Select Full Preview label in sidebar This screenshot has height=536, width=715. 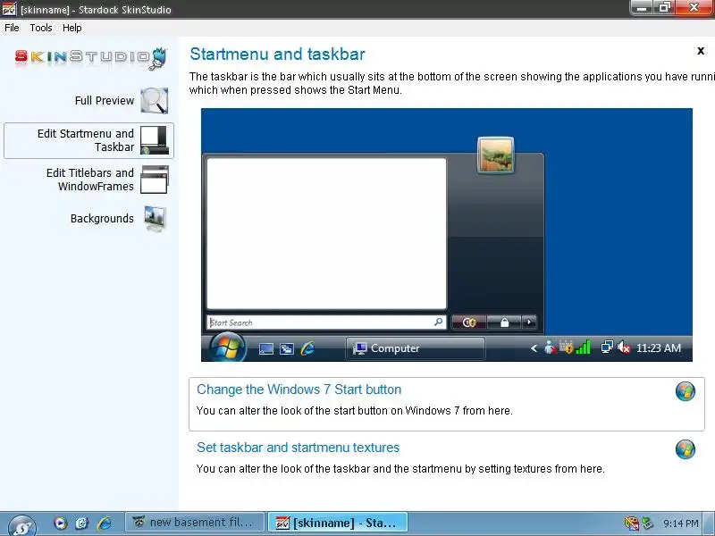coord(105,101)
